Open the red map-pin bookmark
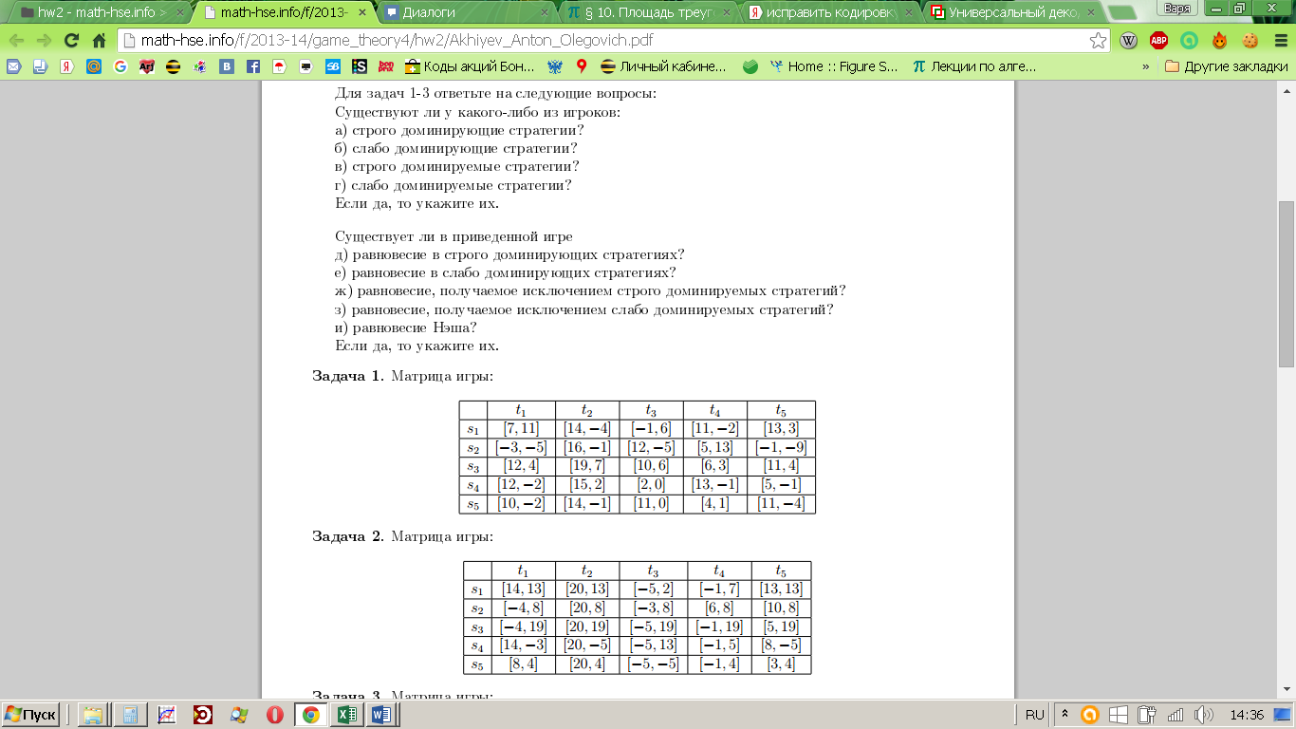Image resolution: width=1296 pixels, height=729 pixels. pyautogui.click(x=582, y=66)
